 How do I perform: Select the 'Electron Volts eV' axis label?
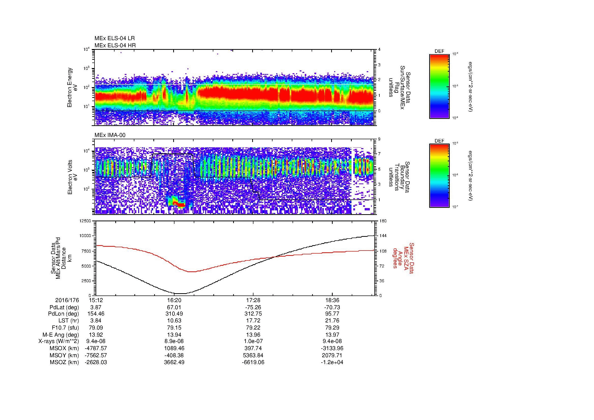pos(72,177)
